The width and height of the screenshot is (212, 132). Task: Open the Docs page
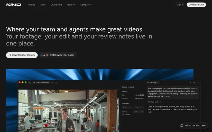click(43, 5)
